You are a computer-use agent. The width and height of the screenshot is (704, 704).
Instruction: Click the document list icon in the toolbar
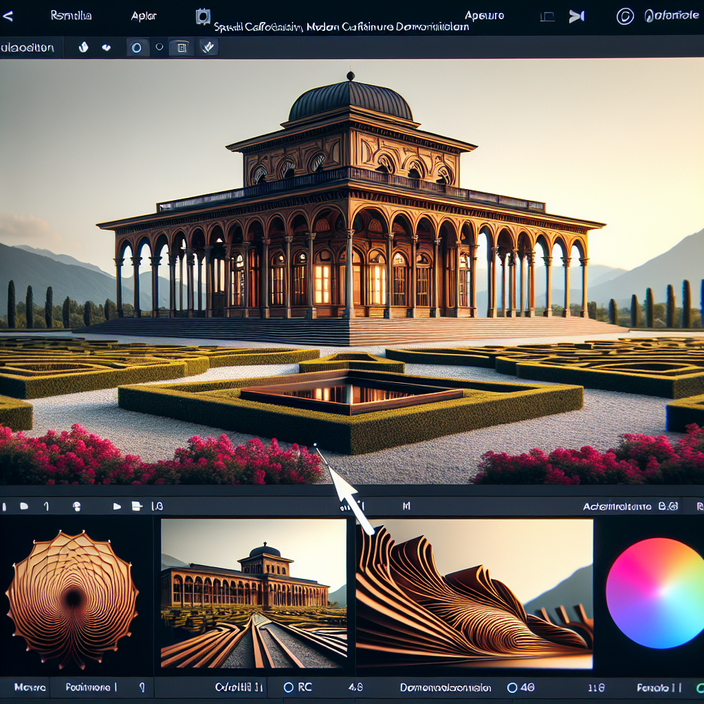(182, 47)
